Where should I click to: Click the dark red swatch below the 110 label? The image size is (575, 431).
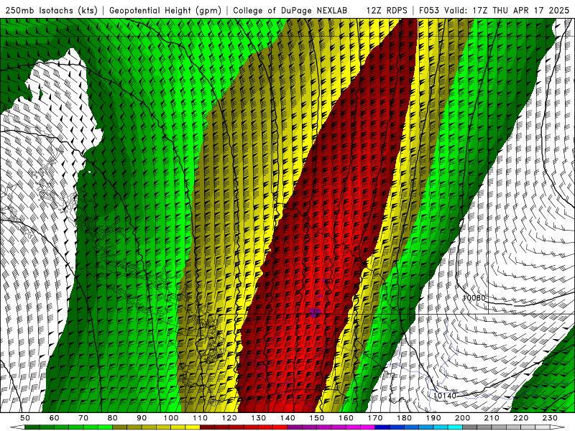208,427
